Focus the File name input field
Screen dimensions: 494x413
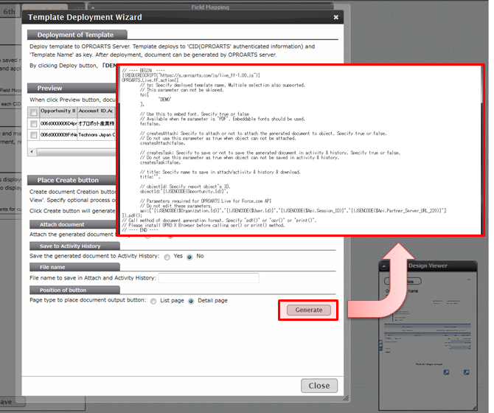209,278
